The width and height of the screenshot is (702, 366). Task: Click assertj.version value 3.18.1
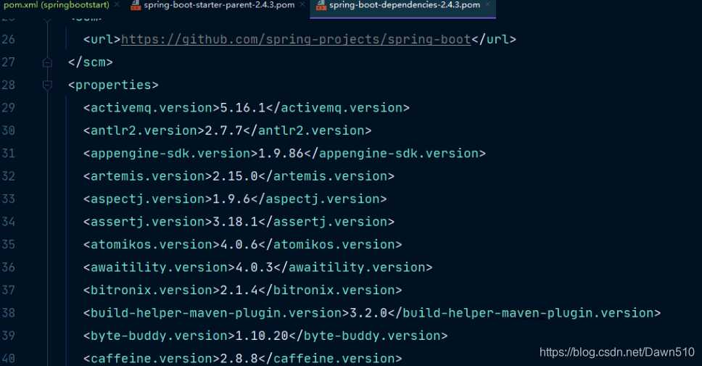point(235,222)
